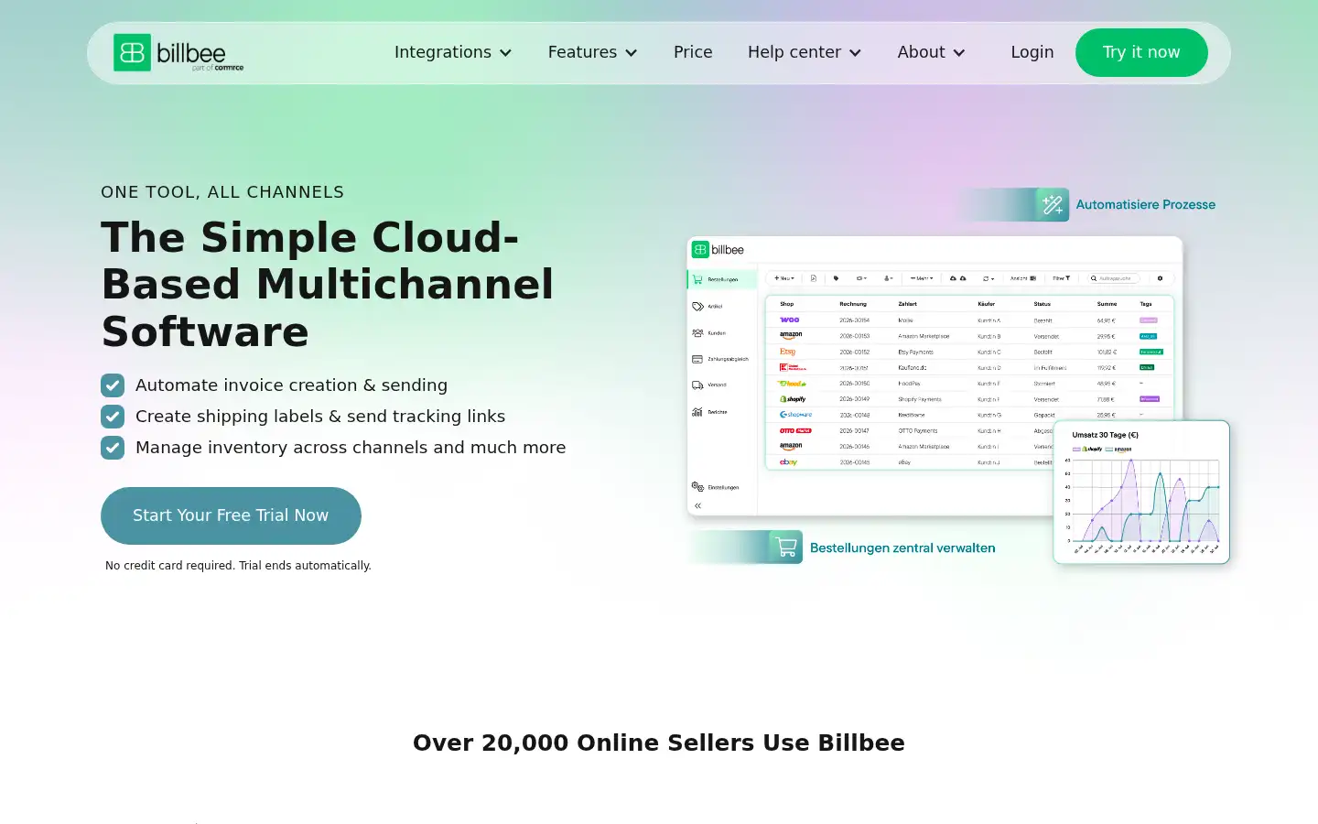Click the eBay logo in orders table
The image size is (1318, 824).
[x=788, y=462]
